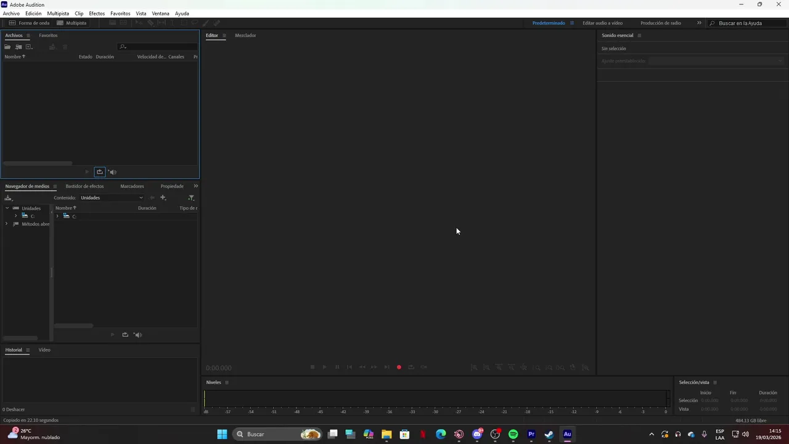This screenshot has width=789, height=444.
Task: Open the Archivo menu
Action: pos(11,13)
